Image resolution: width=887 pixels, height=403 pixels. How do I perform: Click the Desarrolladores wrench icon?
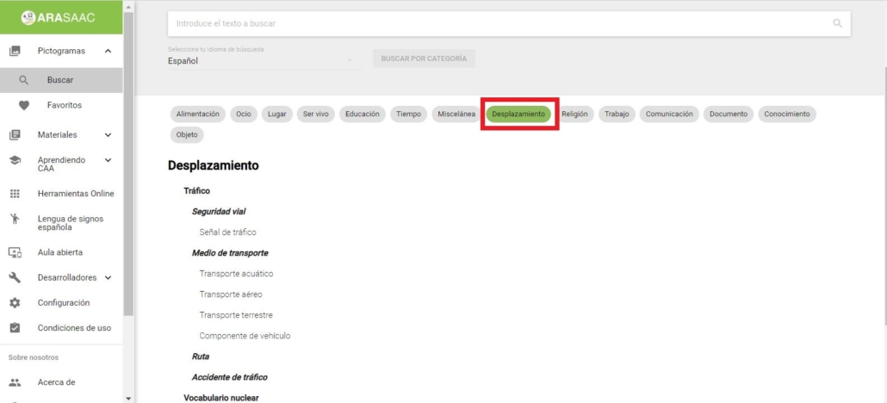coord(16,277)
